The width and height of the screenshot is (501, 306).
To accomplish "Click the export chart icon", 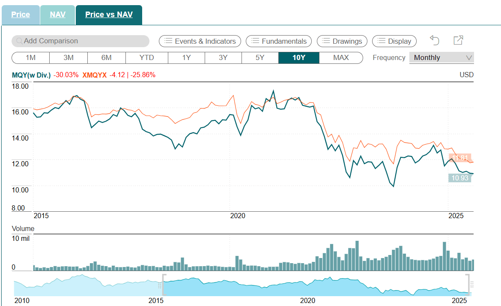I will 458,40.
